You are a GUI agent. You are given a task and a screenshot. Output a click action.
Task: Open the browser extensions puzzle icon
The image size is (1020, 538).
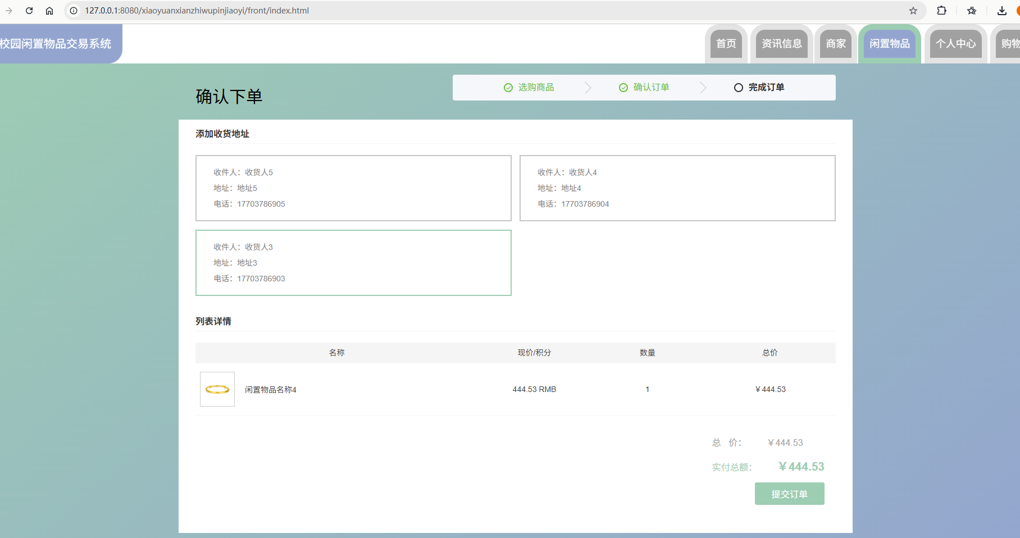point(942,10)
